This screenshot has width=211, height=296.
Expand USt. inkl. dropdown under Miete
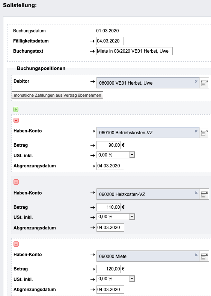point(132,279)
